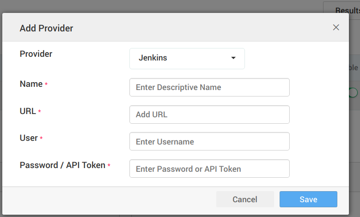This screenshot has height=217, width=360.
Task: Click the caret arrow beside Jenkins
Action: pyautogui.click(x=233, y=58)
